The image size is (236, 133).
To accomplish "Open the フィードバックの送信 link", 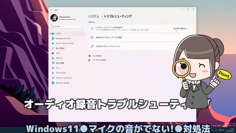I will coord(99,60).
